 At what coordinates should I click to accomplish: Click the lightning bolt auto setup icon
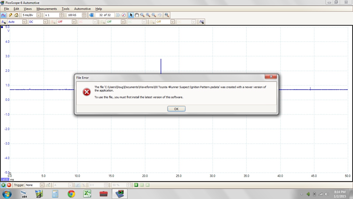click(11, 15)
